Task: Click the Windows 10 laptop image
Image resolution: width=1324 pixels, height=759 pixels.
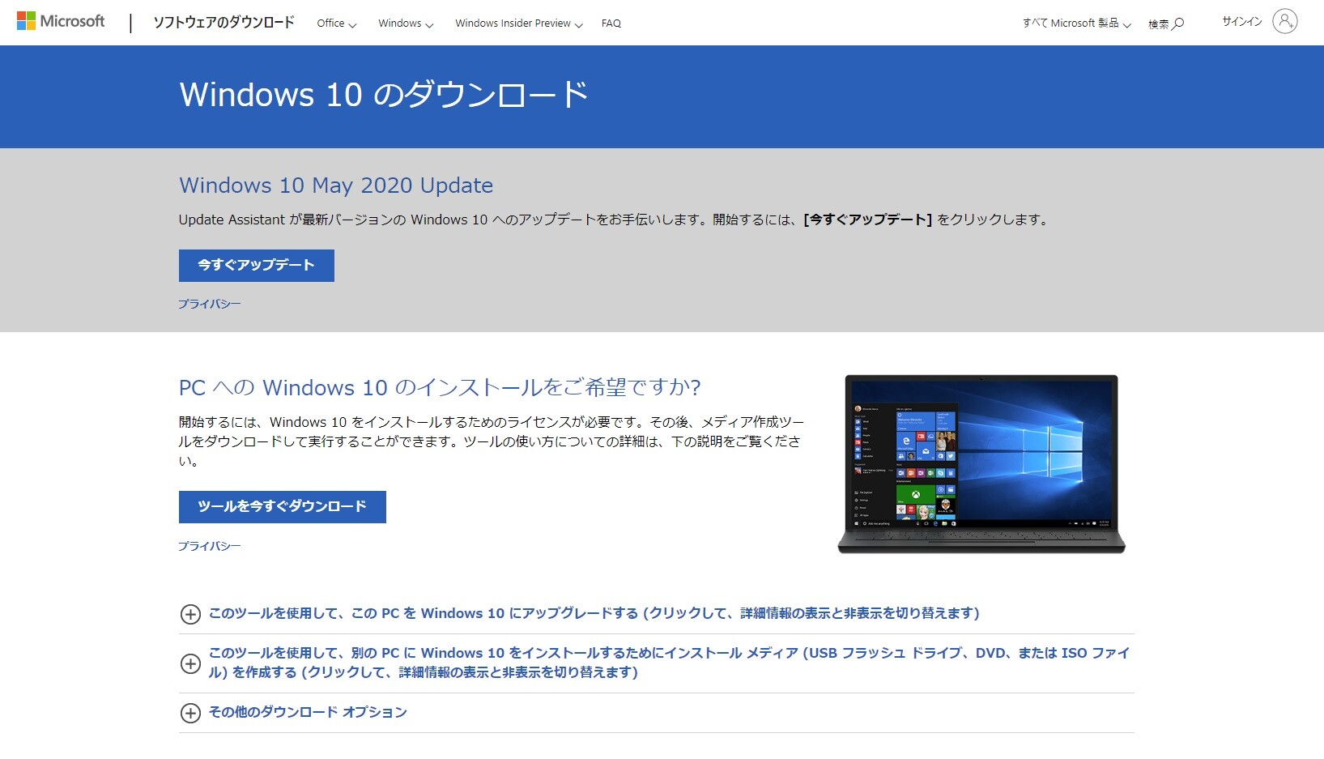Action: click(981, 464)
